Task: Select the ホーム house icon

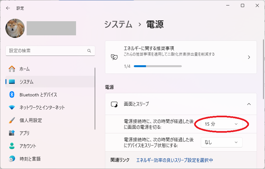Action: (12, 69)
